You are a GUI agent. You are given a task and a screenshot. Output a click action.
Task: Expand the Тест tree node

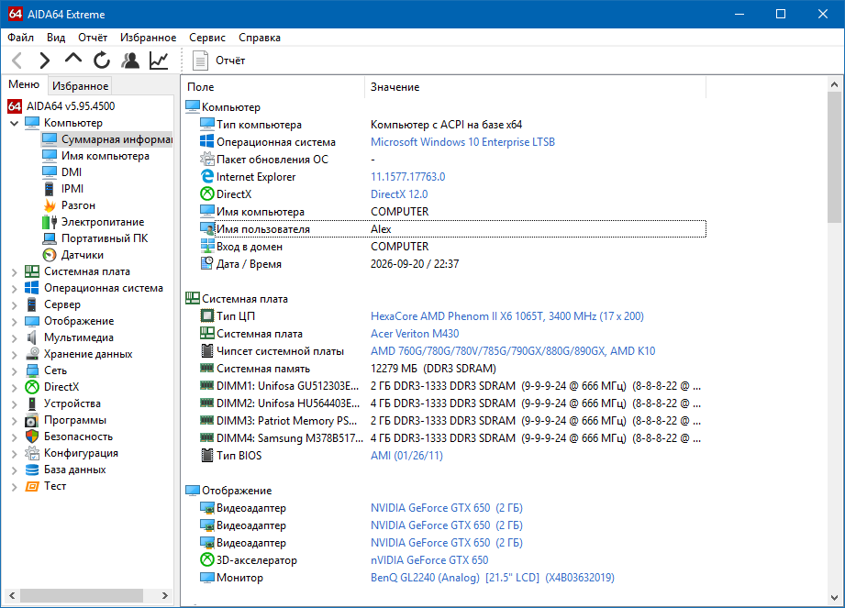(x=15, y=487)
